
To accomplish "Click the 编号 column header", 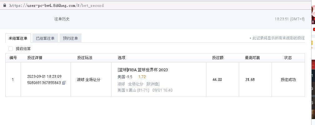I will click(13, 58).
